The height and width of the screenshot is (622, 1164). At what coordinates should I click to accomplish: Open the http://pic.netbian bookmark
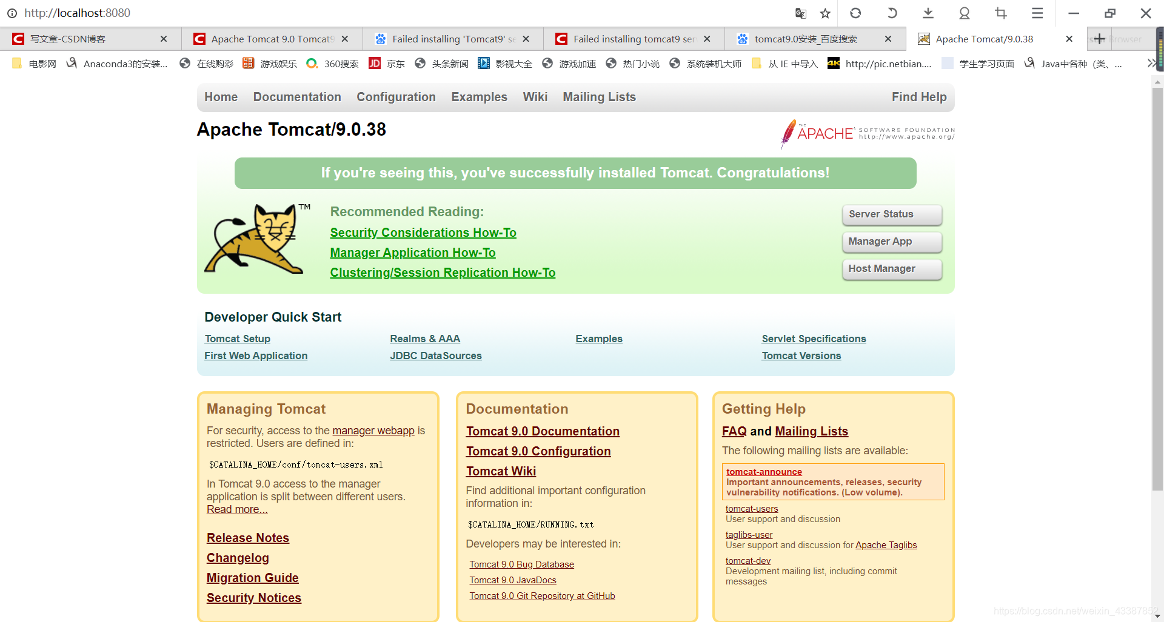880,64
